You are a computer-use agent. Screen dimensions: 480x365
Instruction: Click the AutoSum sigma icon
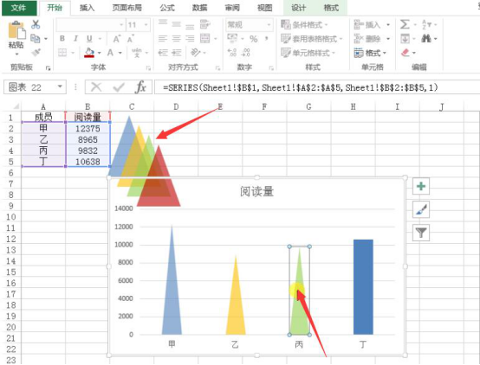tap(405, 24)
